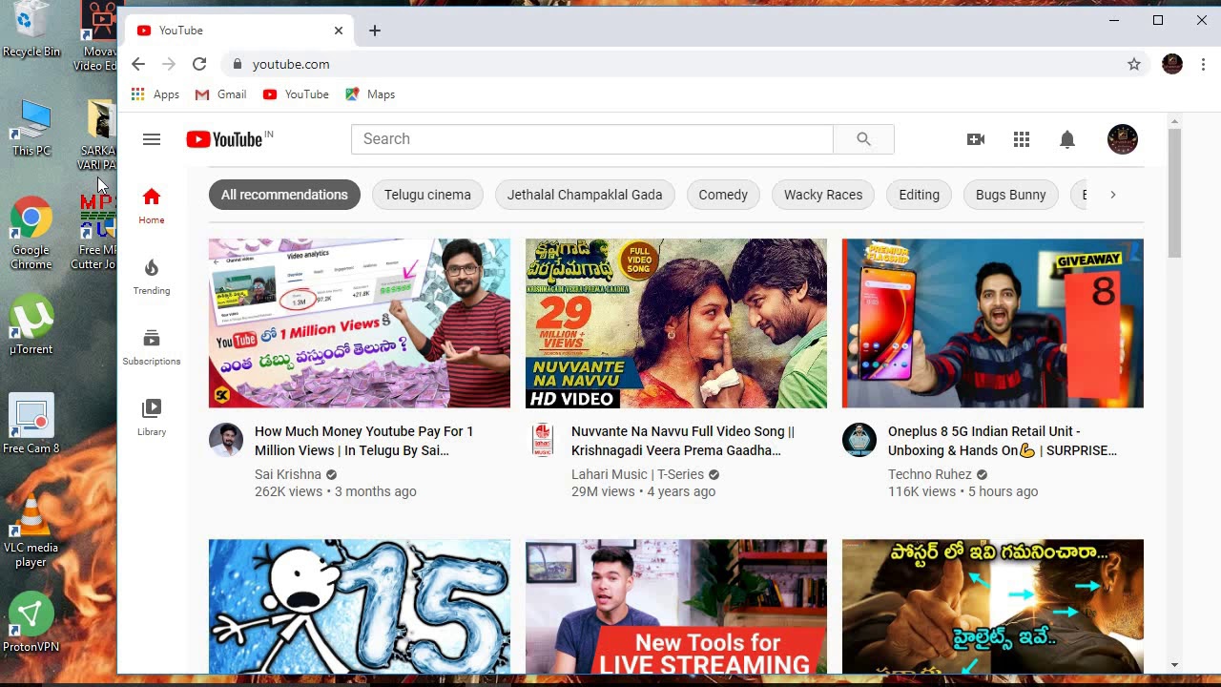1221x687 pixels.
Task: Open the YouTube account avatar menu
Action: pos(1123,139)
